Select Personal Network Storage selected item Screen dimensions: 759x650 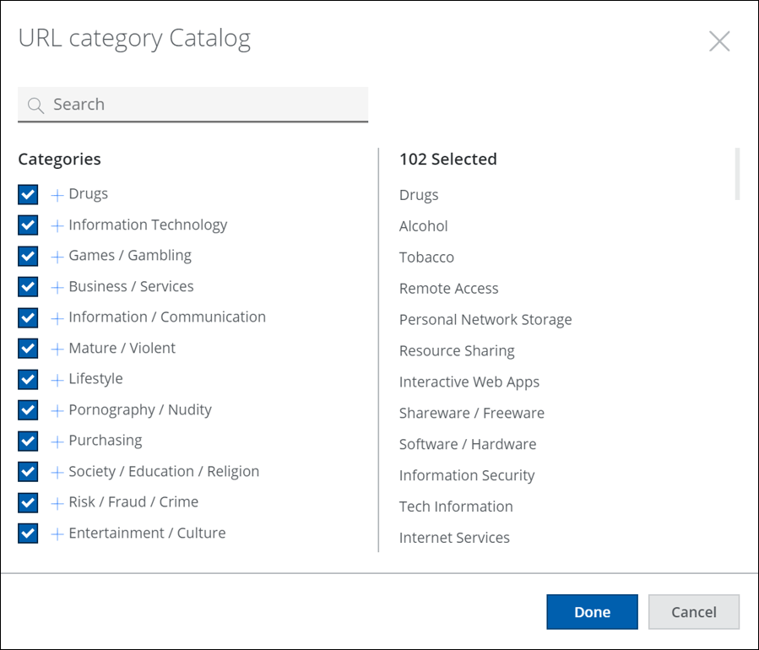pos(485,320)
